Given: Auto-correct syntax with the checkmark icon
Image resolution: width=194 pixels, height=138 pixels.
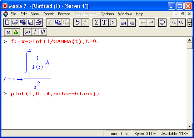Looking at the screenshot, I should click(27, 32).
